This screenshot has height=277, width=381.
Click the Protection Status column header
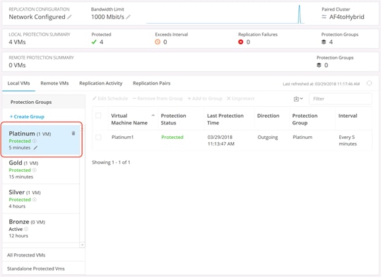tap(173, 119)
